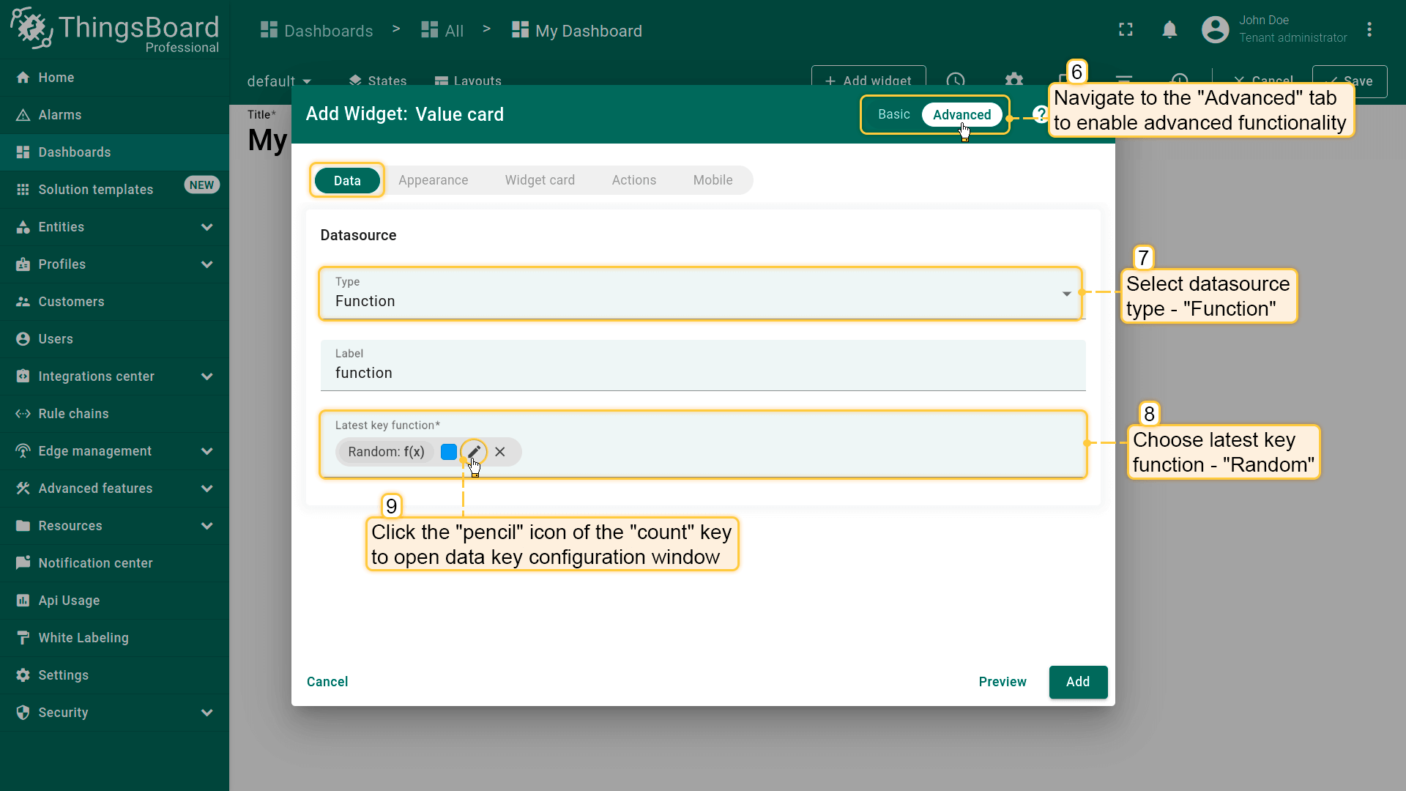The image size is (1406, 791).
Task: Open the three-dot menu in the header
Action: [x=1369, y=30]
